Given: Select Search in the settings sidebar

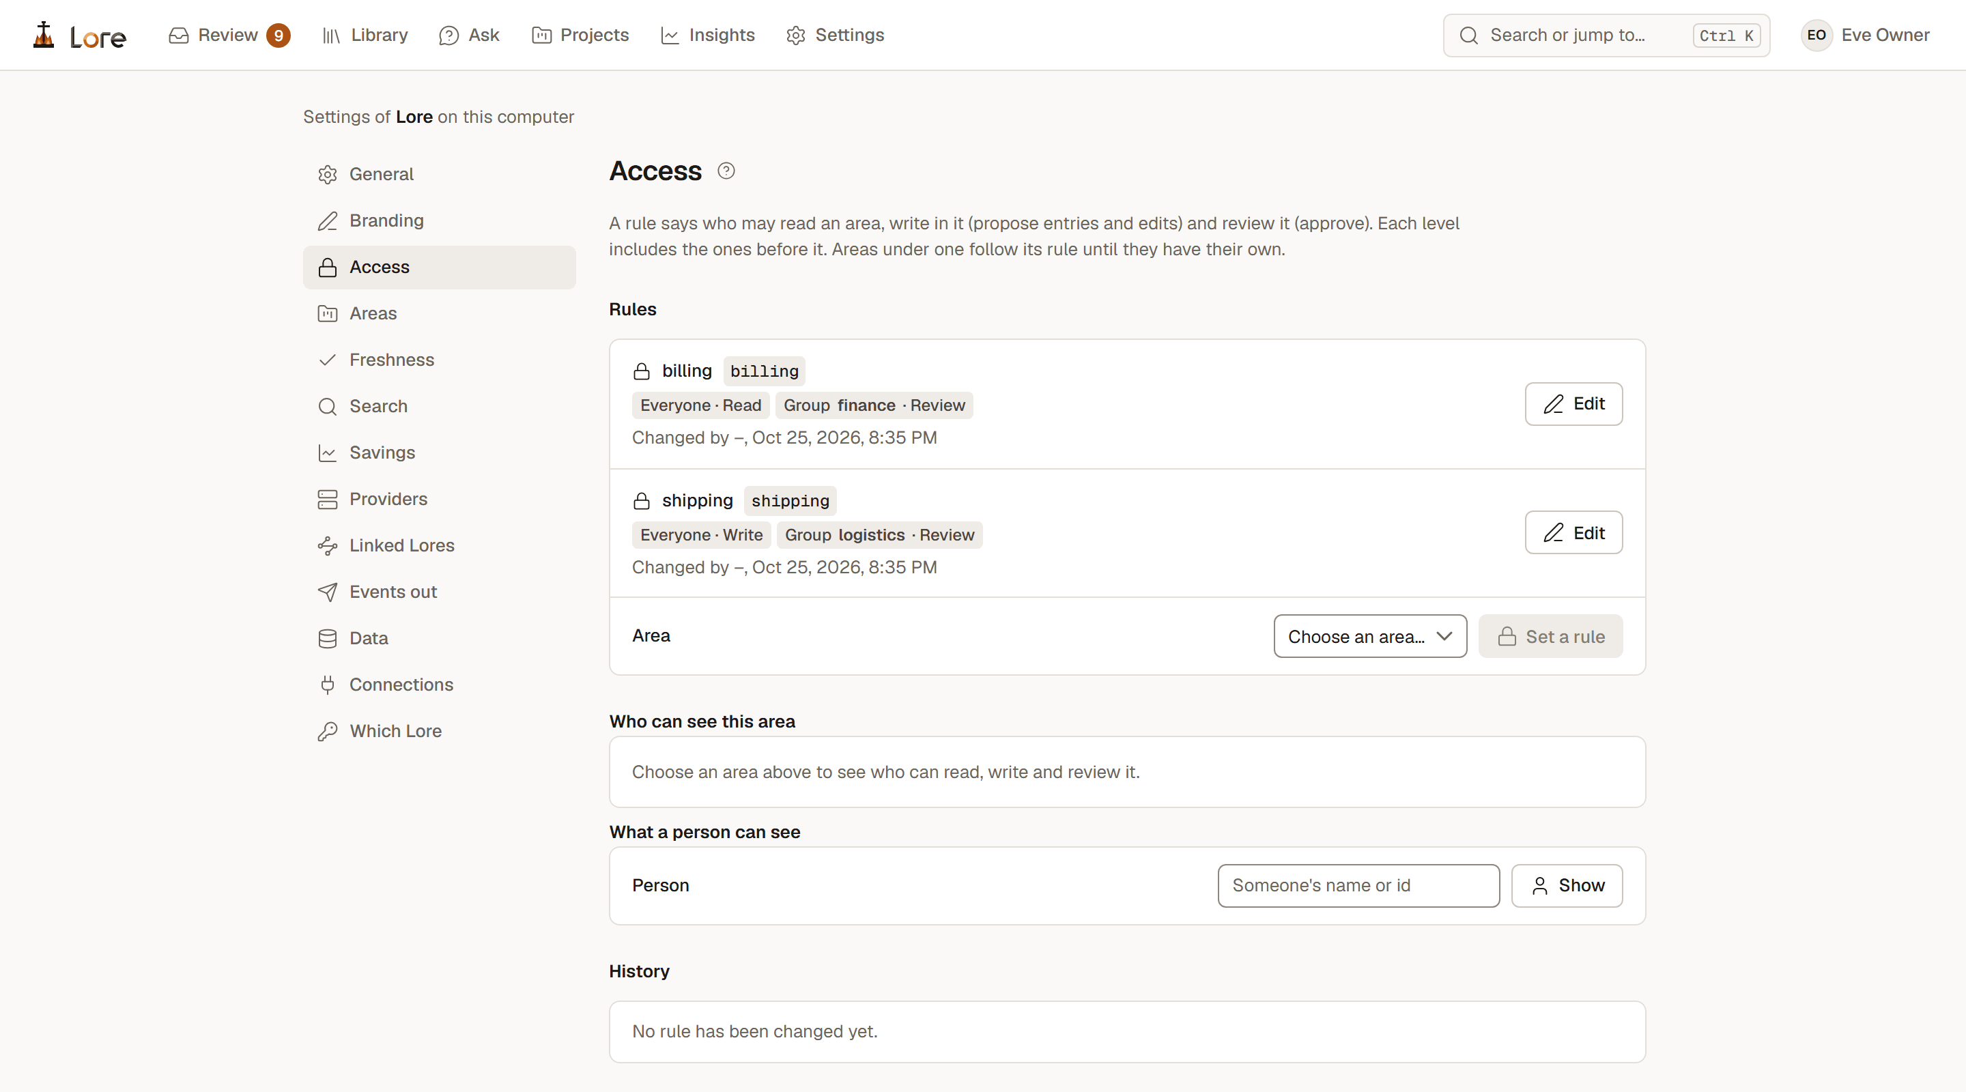Looking at the screenshot, I should (x=439, y=407).
